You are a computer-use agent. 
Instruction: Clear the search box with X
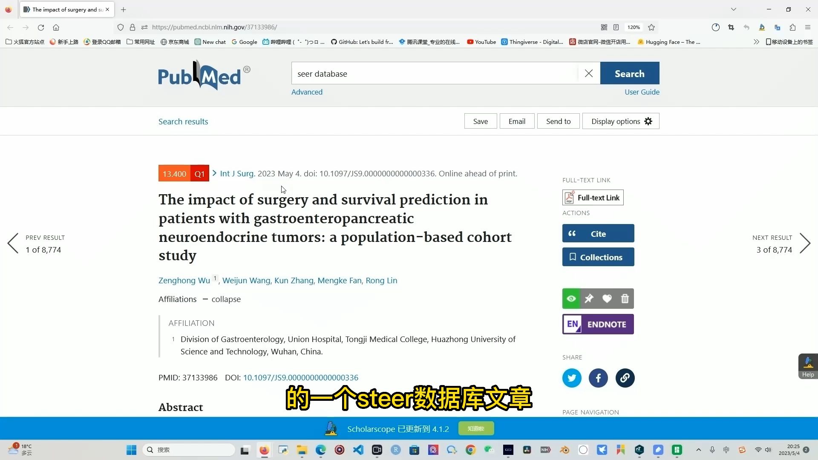click(588, 73)
